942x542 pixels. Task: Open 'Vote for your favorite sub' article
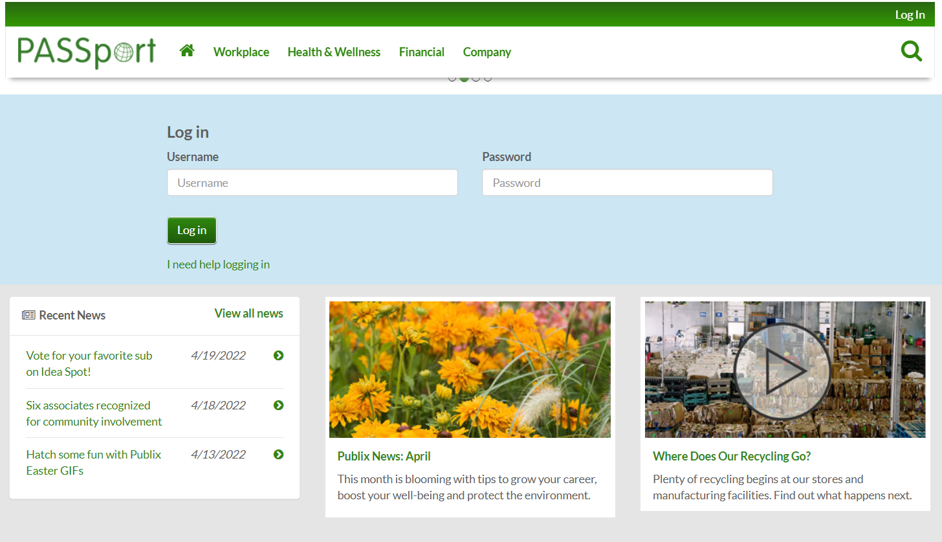[x=89, y=363]
